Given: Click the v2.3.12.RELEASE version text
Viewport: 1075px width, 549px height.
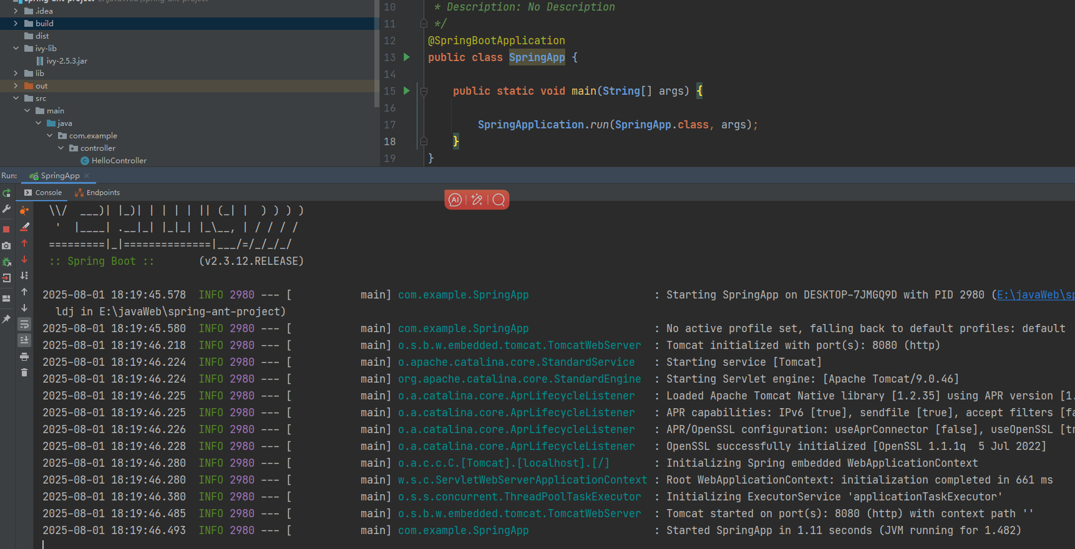Looking at the screenshot, I should 251,261.
